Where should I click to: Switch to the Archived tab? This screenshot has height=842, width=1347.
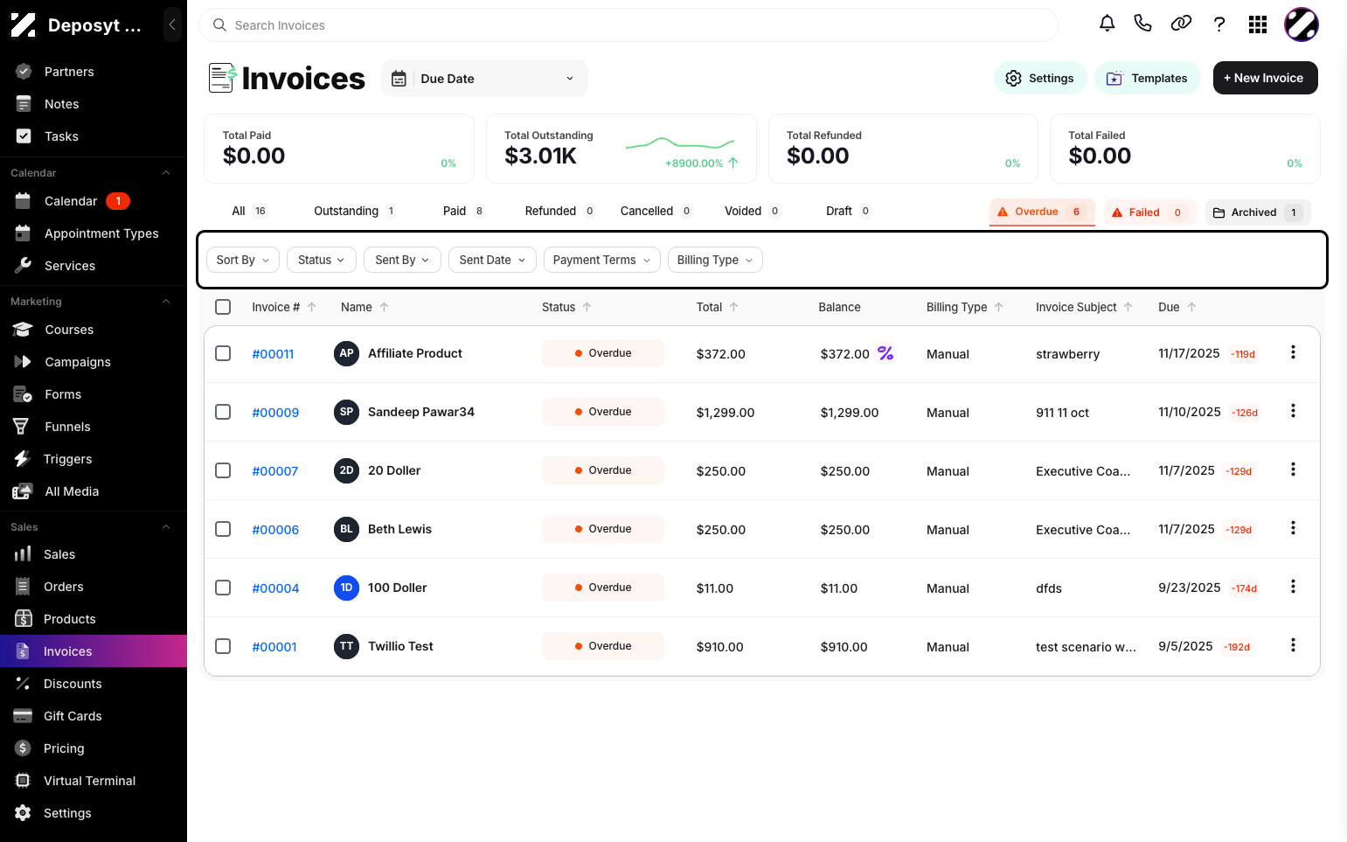[x=1258, y=212]
